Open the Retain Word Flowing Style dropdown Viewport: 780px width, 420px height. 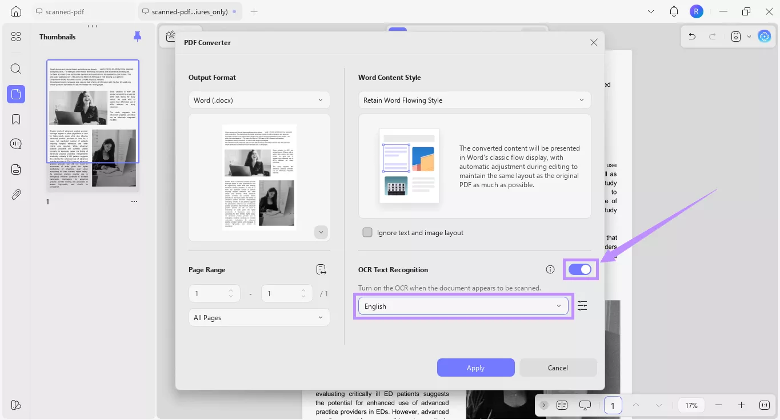point(474,100)
